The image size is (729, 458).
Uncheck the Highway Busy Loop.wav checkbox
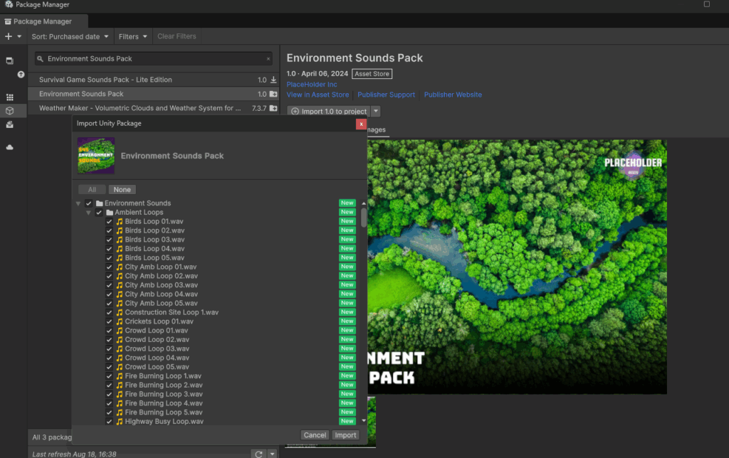[x=110, y=422]
